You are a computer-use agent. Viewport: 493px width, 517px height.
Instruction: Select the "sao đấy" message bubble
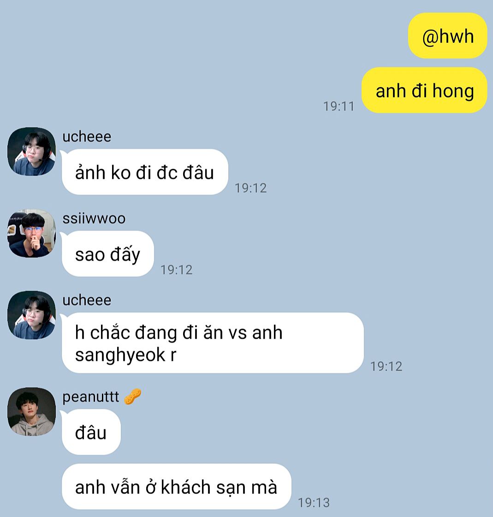tap(107, 254)
